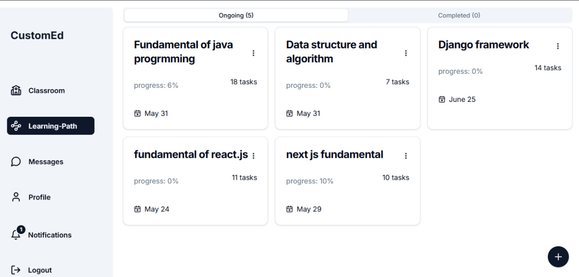Viewport: 579px width, 277px height.
Task: Click the Messages chat bubble icon
Action: tap(16, 162)
